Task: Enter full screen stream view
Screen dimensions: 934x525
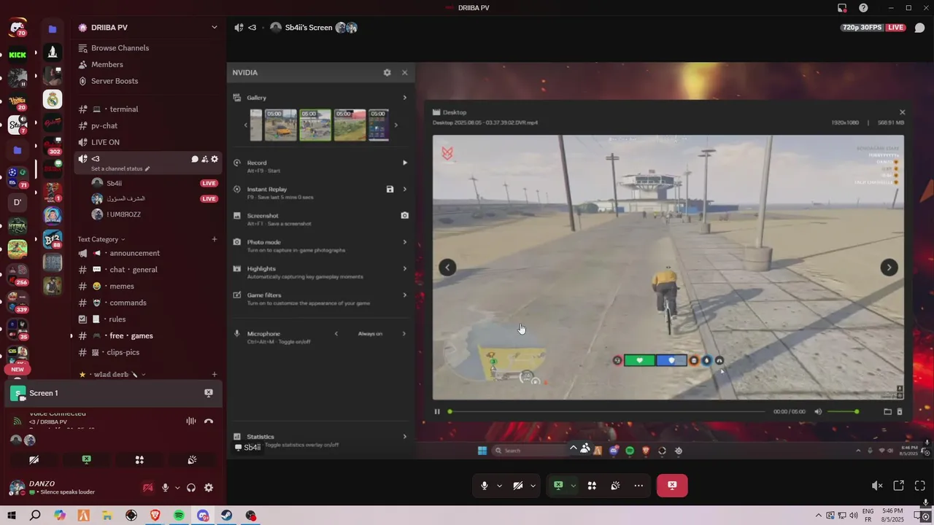Action: click(920, 486)
